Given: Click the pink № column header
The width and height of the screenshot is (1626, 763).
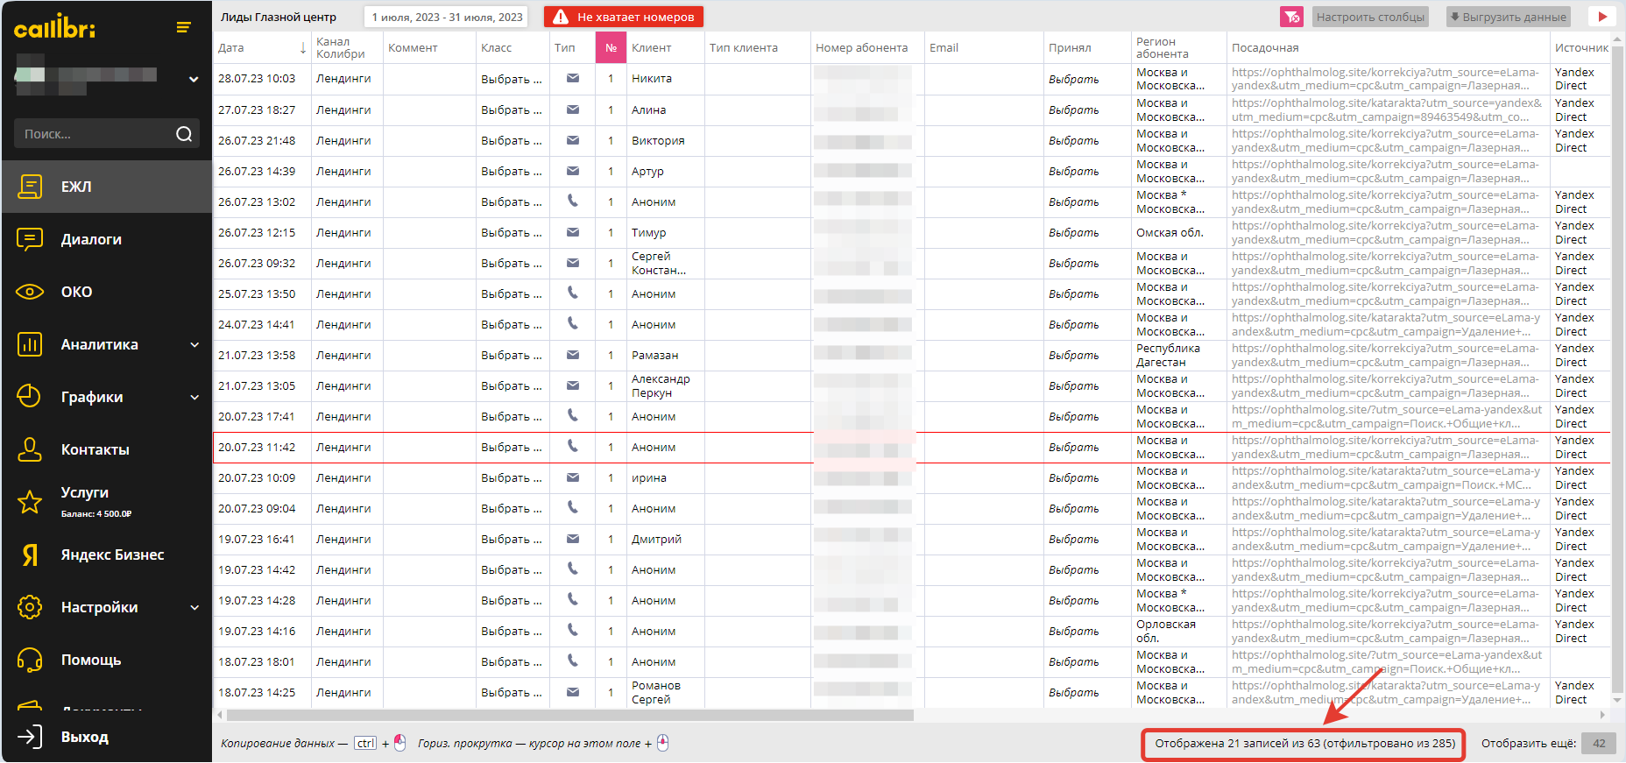Looking at the screenshot, I should (x=611, y=47).
